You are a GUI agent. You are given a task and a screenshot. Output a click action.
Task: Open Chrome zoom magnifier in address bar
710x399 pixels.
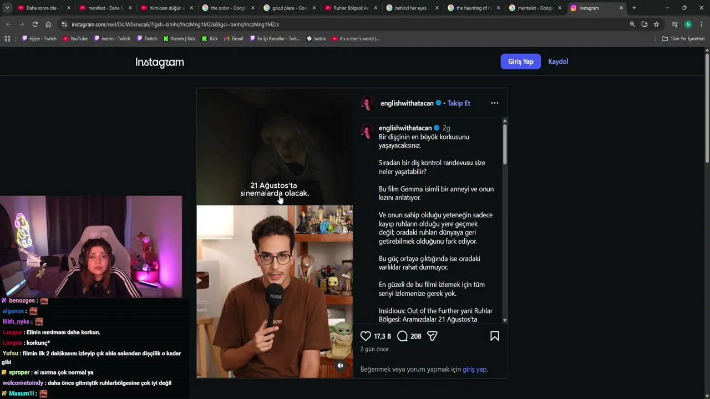click(x=632, y=24)
